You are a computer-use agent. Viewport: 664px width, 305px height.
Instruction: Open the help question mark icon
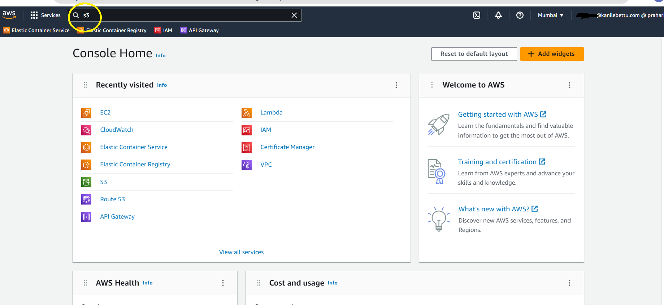pyautogui.click(x=520, y=15)
